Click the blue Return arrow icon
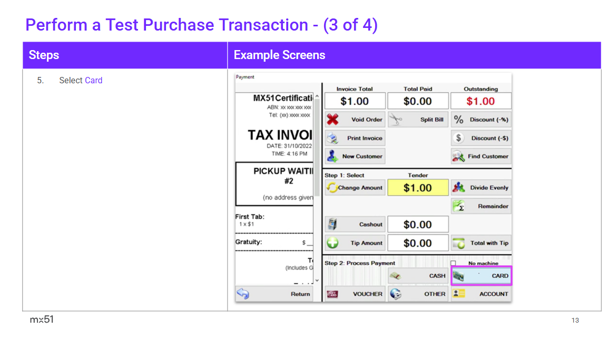This screenshot has width=608, height=340. [x=243, y=294]
